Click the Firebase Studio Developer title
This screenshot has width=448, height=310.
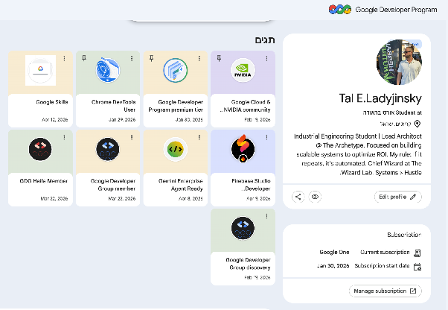[251, 185]
